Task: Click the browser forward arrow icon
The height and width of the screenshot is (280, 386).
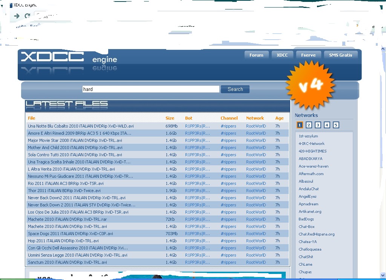Action: click(17, 16)
